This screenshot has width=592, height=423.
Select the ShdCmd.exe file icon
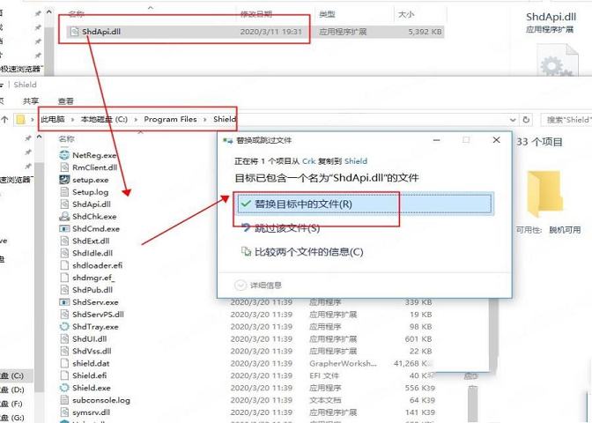(x=64, y=228)
